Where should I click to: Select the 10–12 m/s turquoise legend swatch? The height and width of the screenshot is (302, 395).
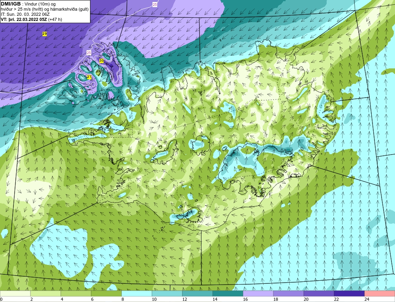(167, 294)
